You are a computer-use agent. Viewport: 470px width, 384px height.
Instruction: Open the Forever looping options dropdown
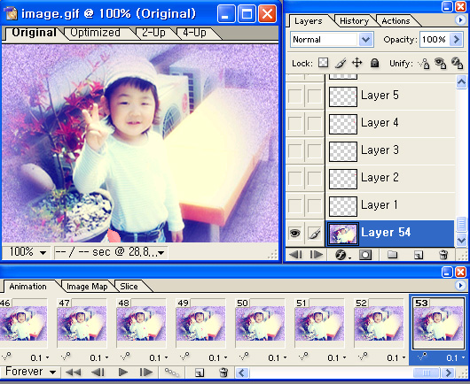pyautogui.click(x=30, y=372)
